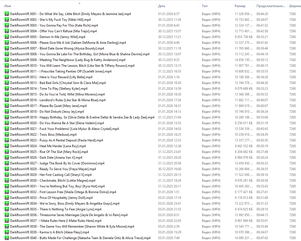This screenshot has width=301, height=241.
Task: Select file DarkRoomVR 0009 - Meeting The Neighbour
Action: pyautogui.click(x=68, y=60)
